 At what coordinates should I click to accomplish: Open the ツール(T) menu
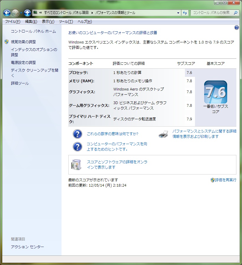click(66, 22)
